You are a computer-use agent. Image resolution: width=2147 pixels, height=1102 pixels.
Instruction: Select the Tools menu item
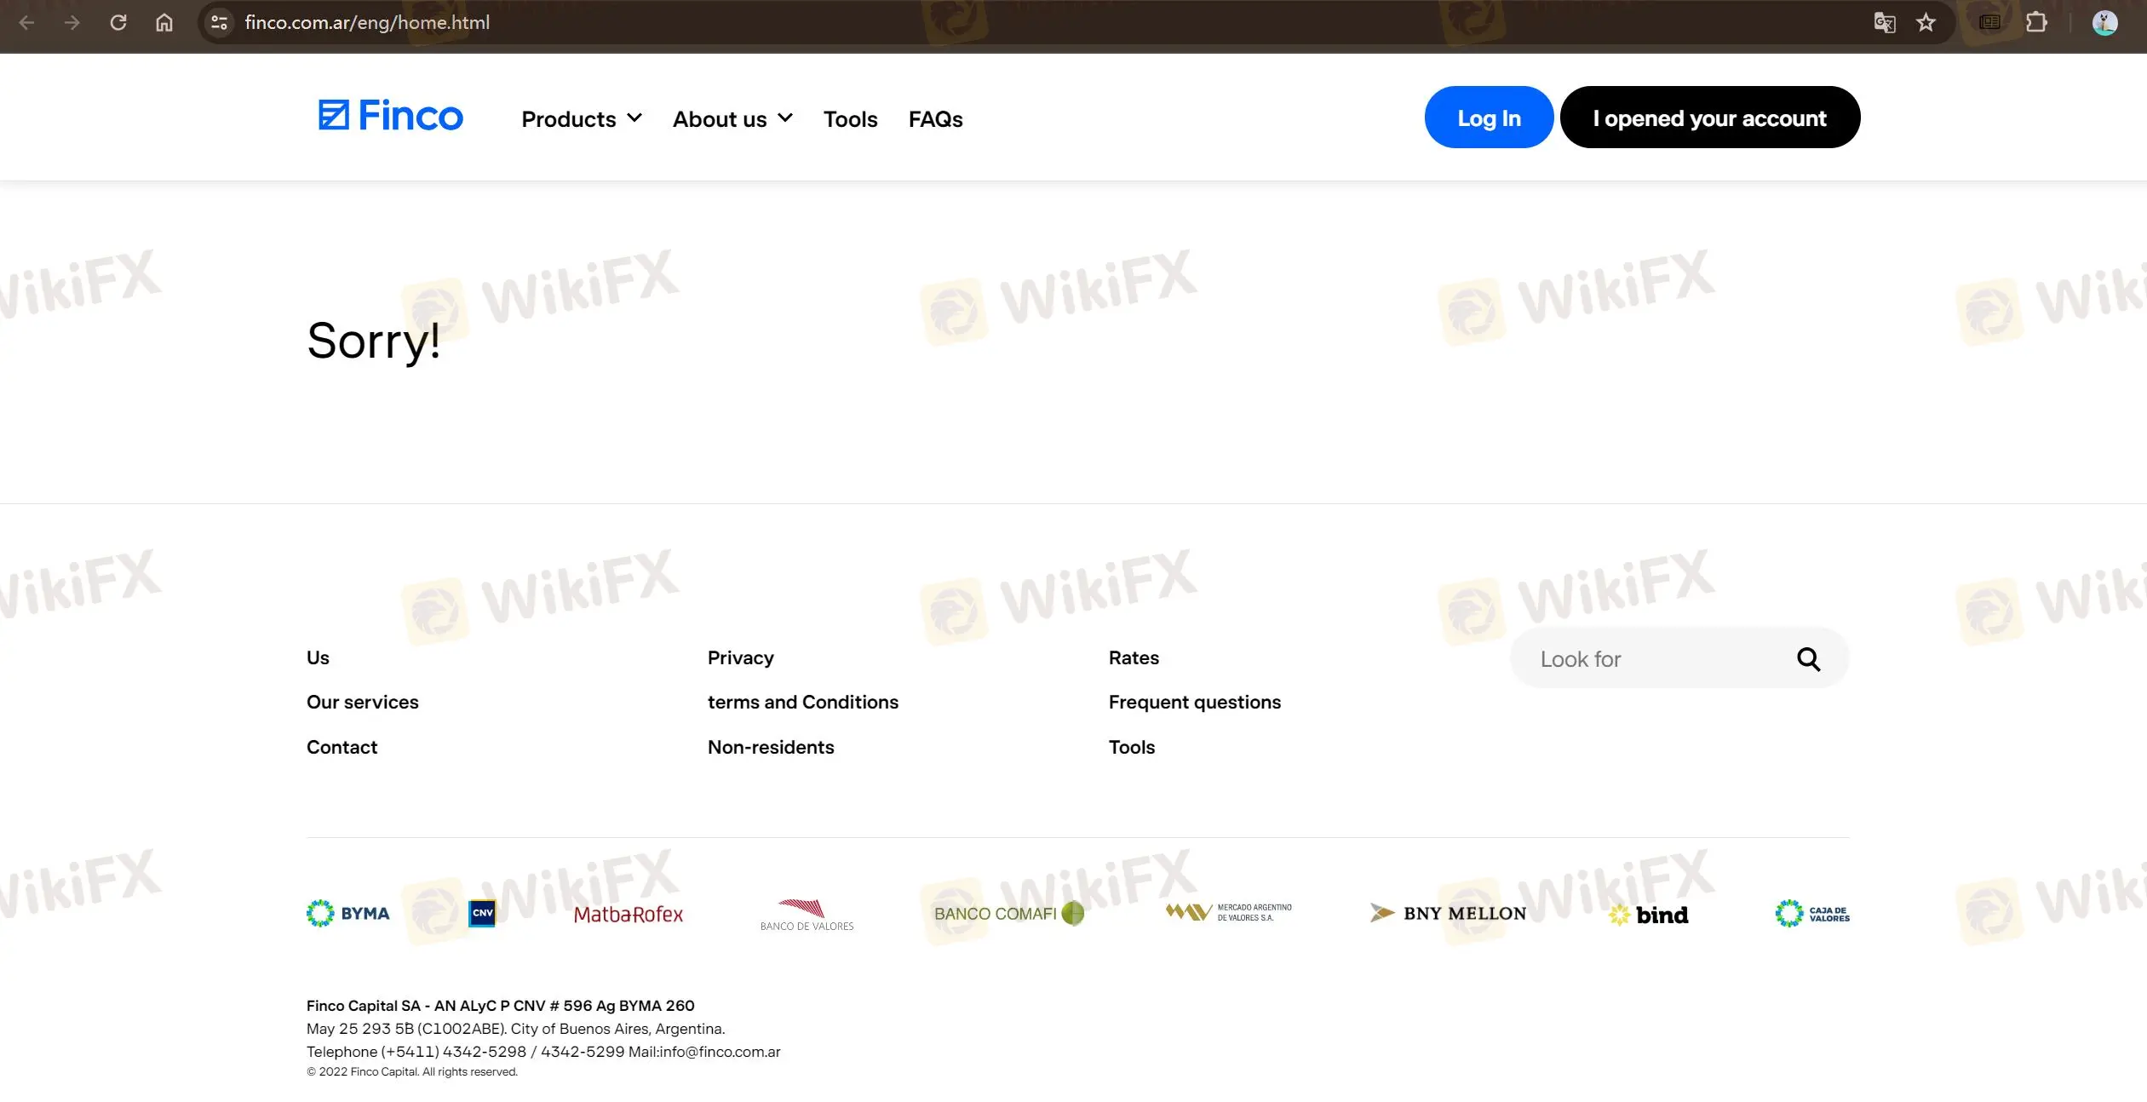[849, 118]
